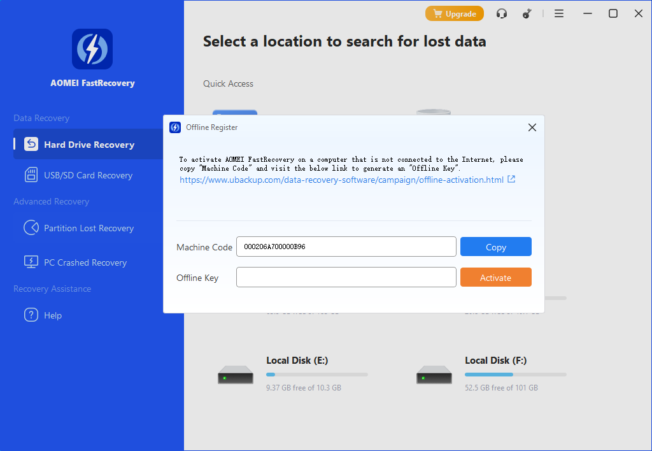Click the AOMEI FastRecovery logo
Screen dimensions: 652x451
click(92, 49)
